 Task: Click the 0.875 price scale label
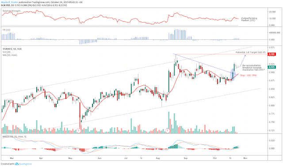[272, 80]
